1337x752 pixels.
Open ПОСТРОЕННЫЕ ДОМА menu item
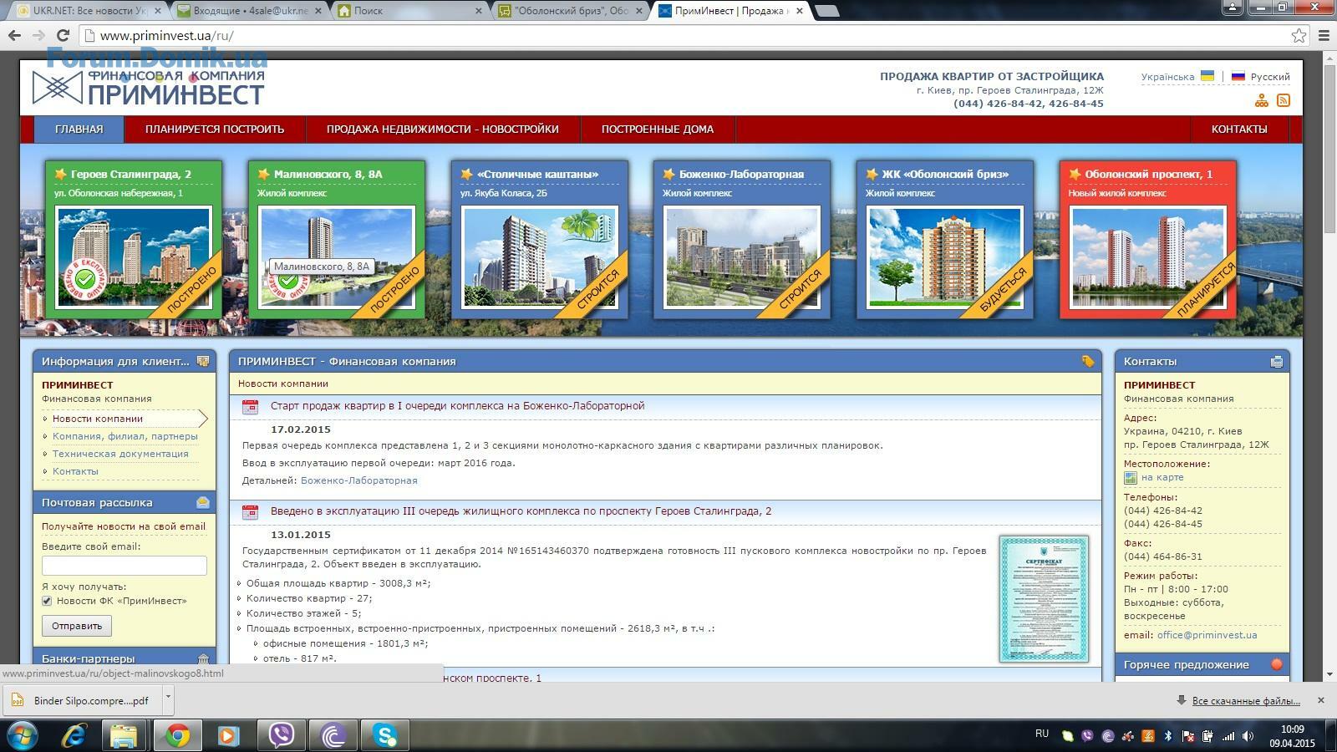click(658, 129)
